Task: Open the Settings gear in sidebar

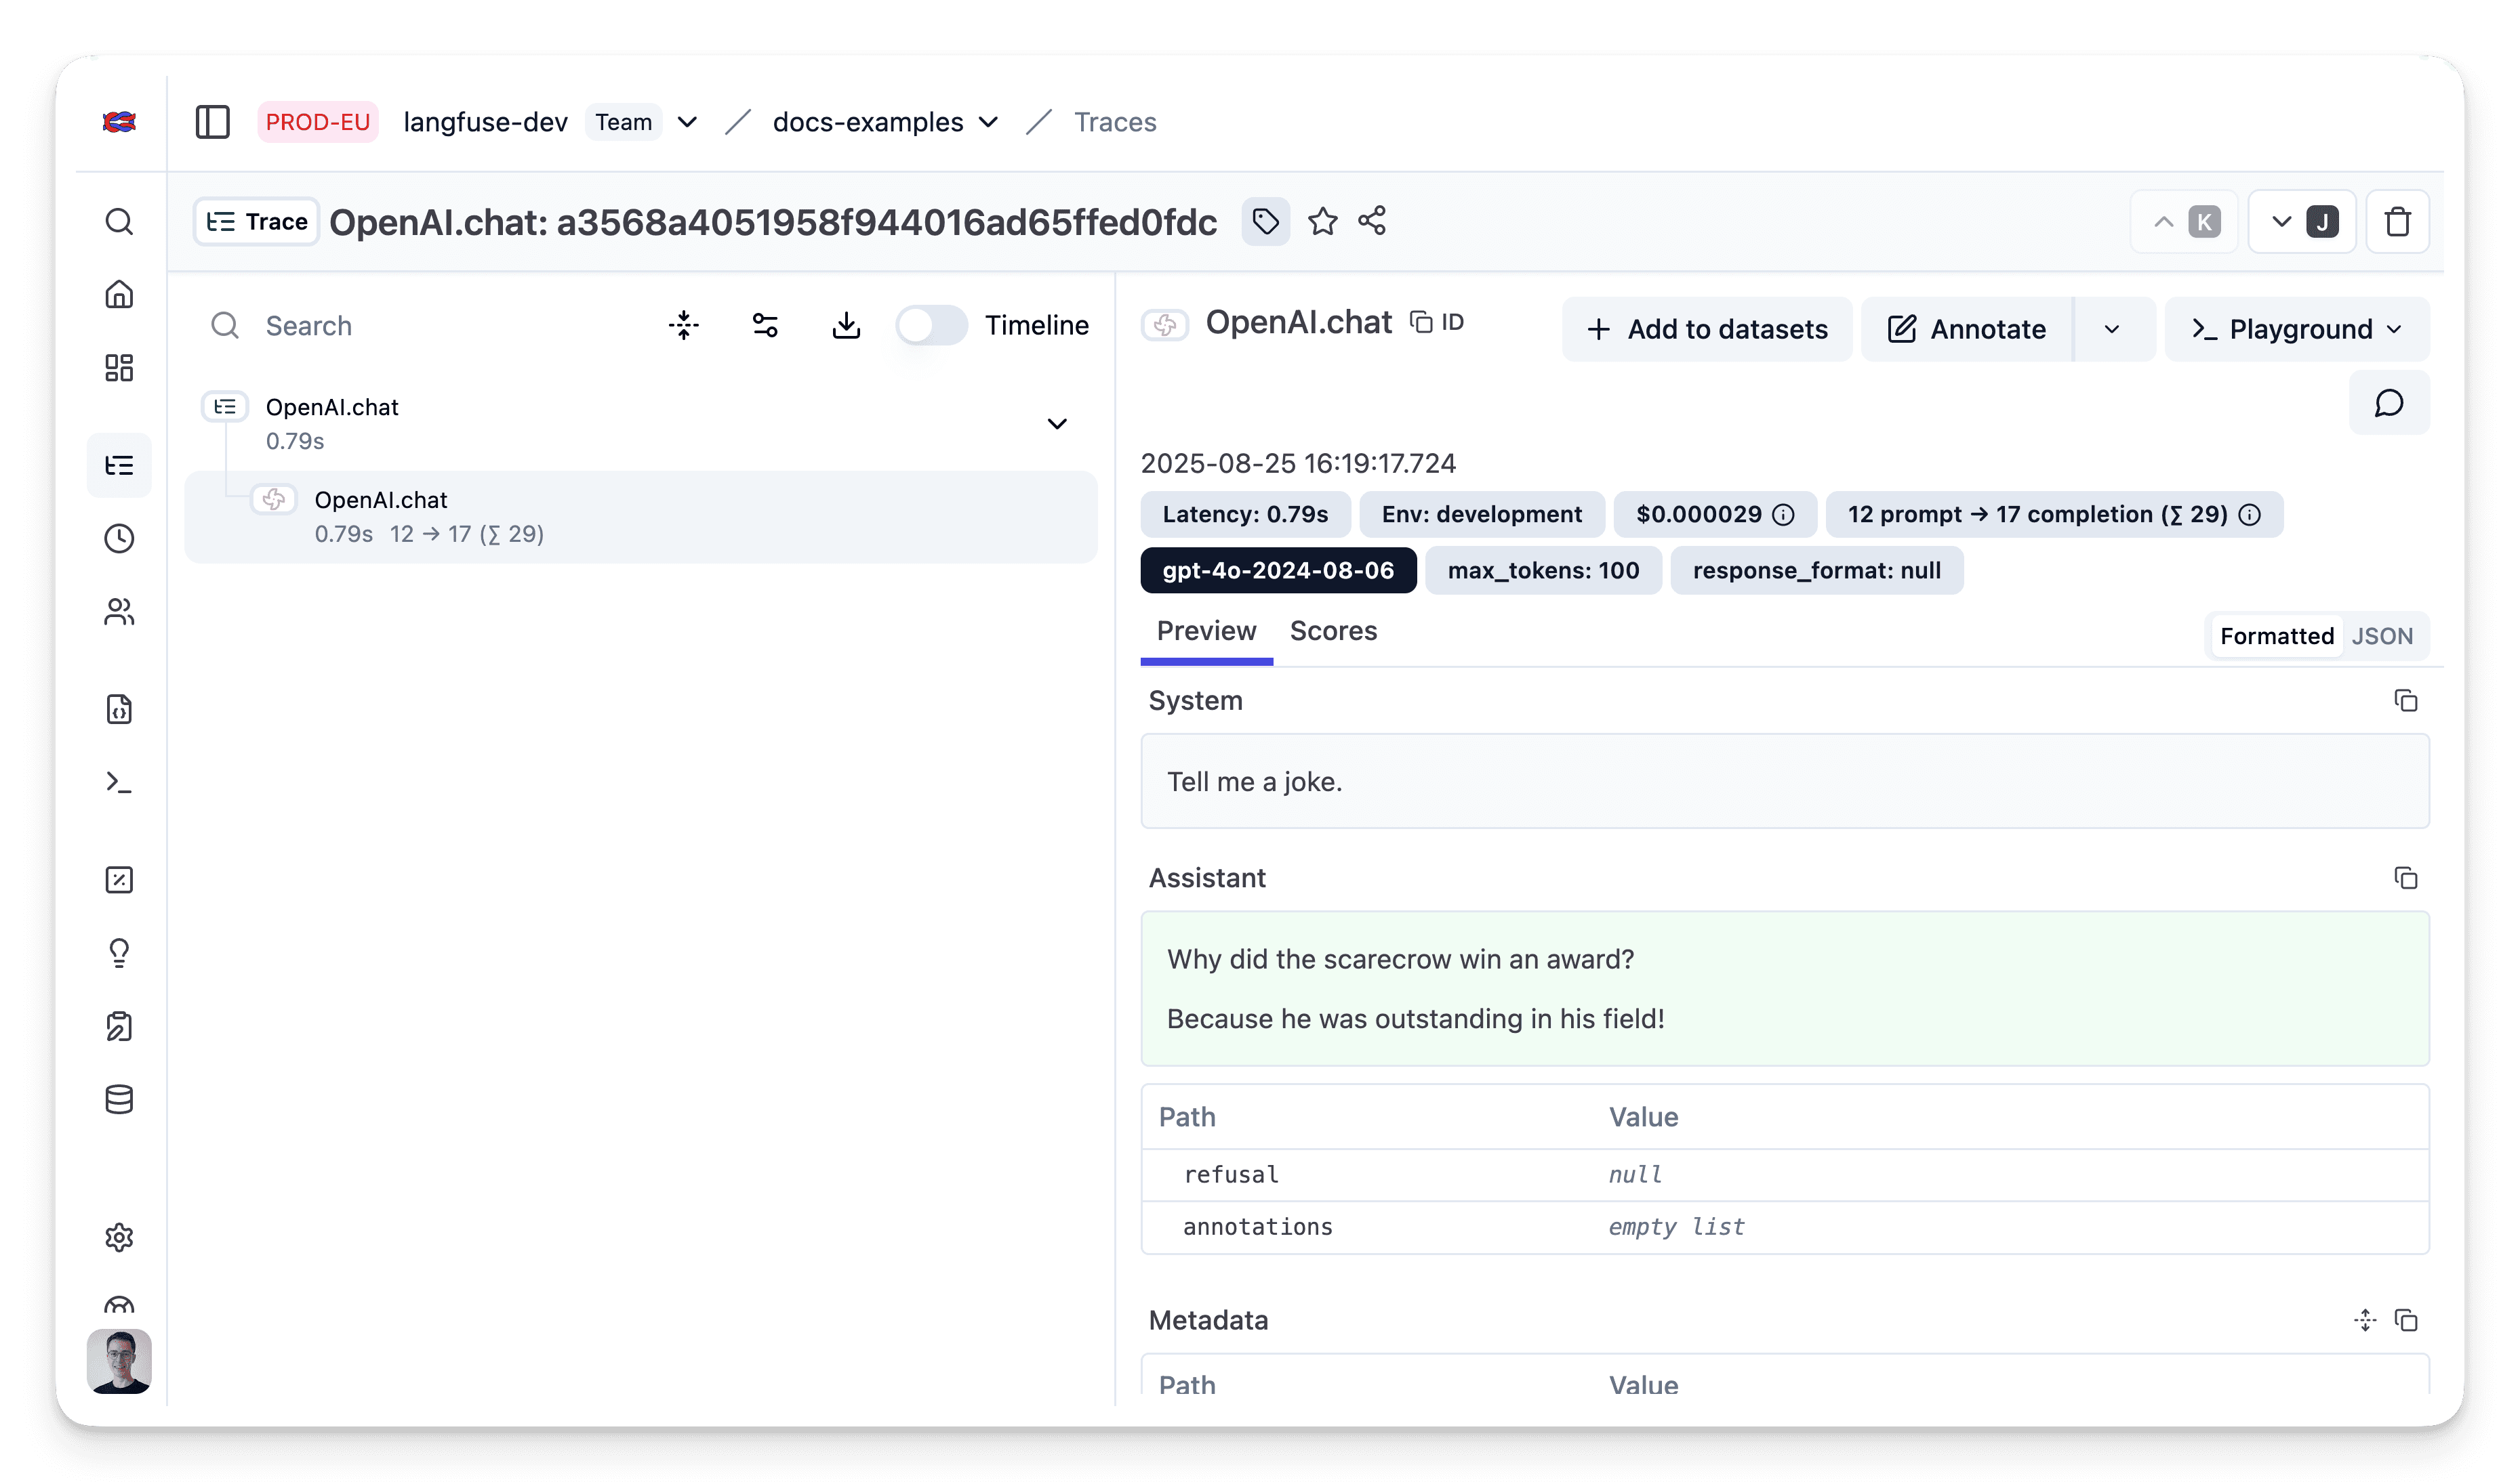Action: coord(119,1237)
